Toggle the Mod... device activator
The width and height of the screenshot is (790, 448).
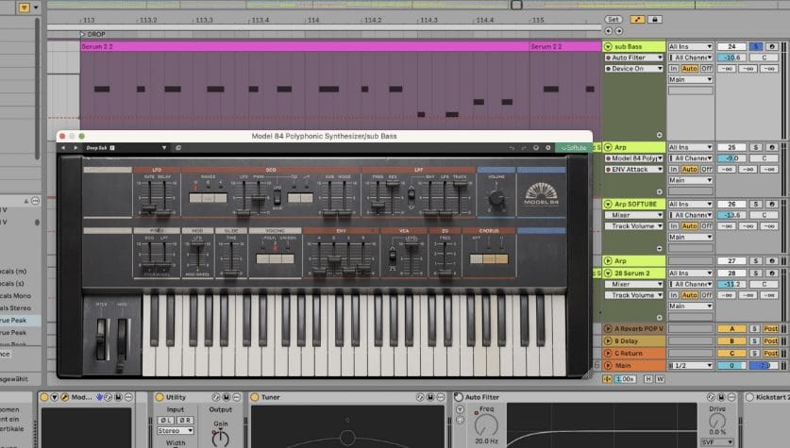[44, 397]
